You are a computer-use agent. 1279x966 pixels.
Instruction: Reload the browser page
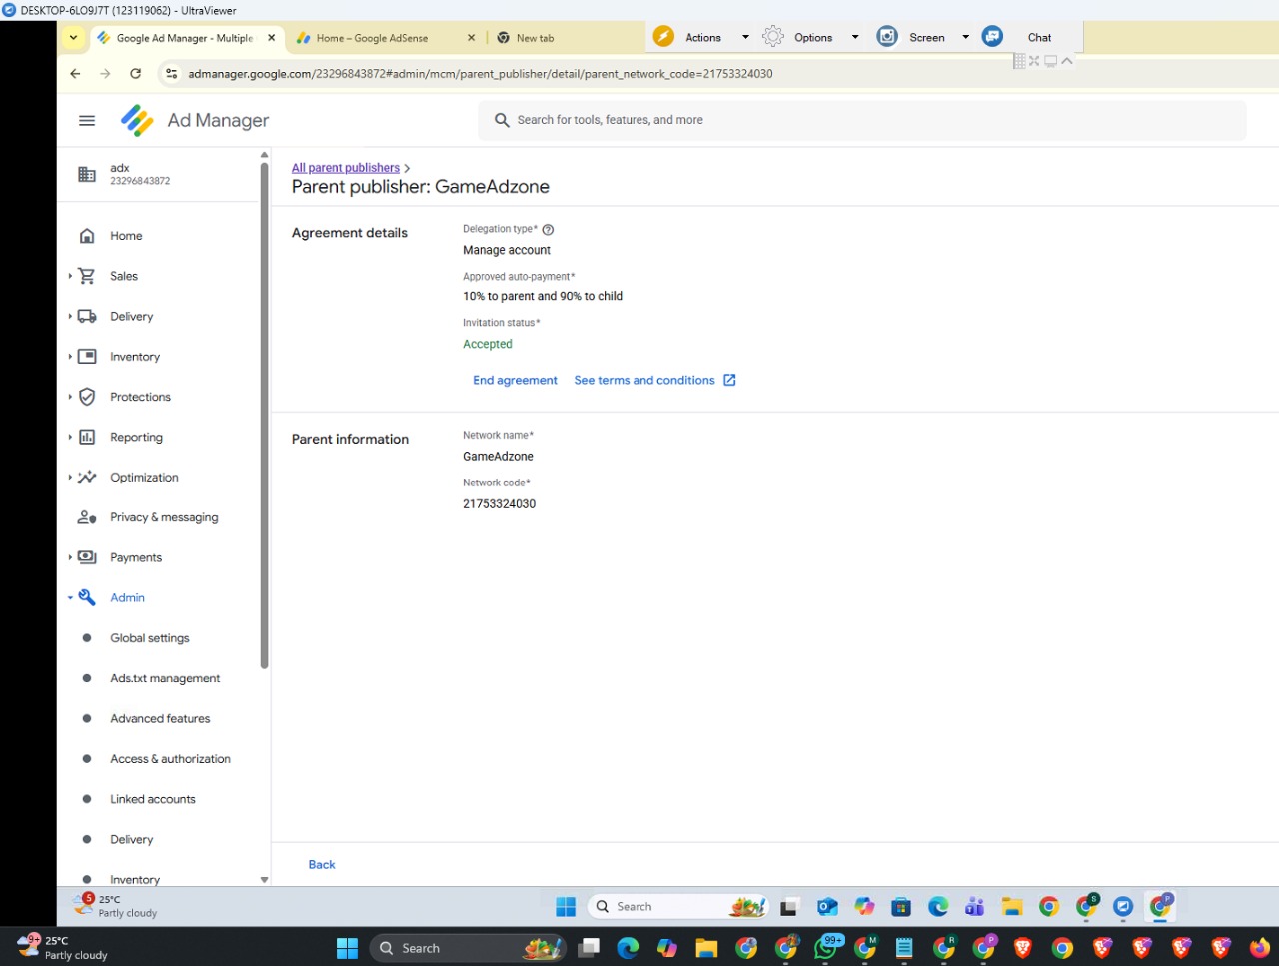click(136, 74)
